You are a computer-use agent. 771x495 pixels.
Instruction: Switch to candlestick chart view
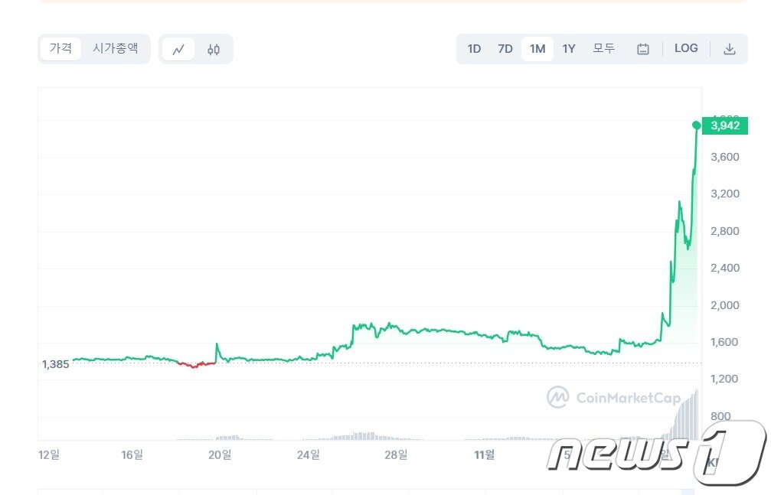[x=214, y=50]
